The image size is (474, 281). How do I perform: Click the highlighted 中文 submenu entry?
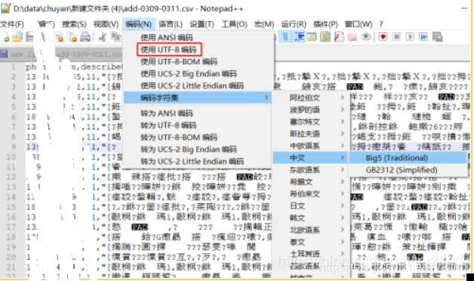tap(310, 158)
